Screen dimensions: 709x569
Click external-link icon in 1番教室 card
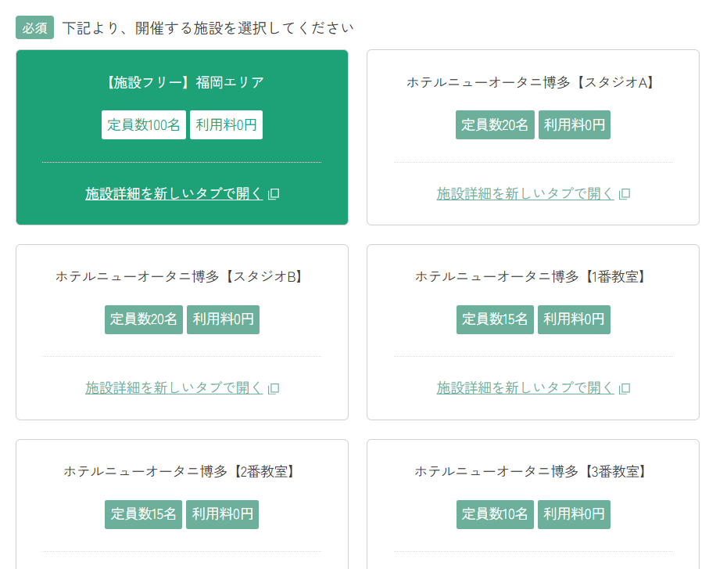coord(625,388)
